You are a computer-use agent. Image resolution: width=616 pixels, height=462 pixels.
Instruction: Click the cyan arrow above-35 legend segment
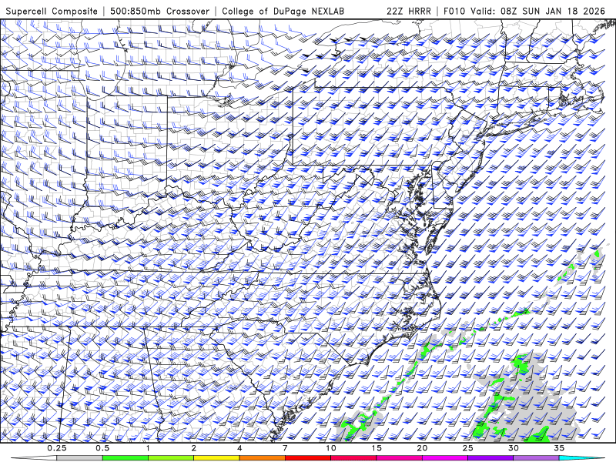[x=582, y=458]
